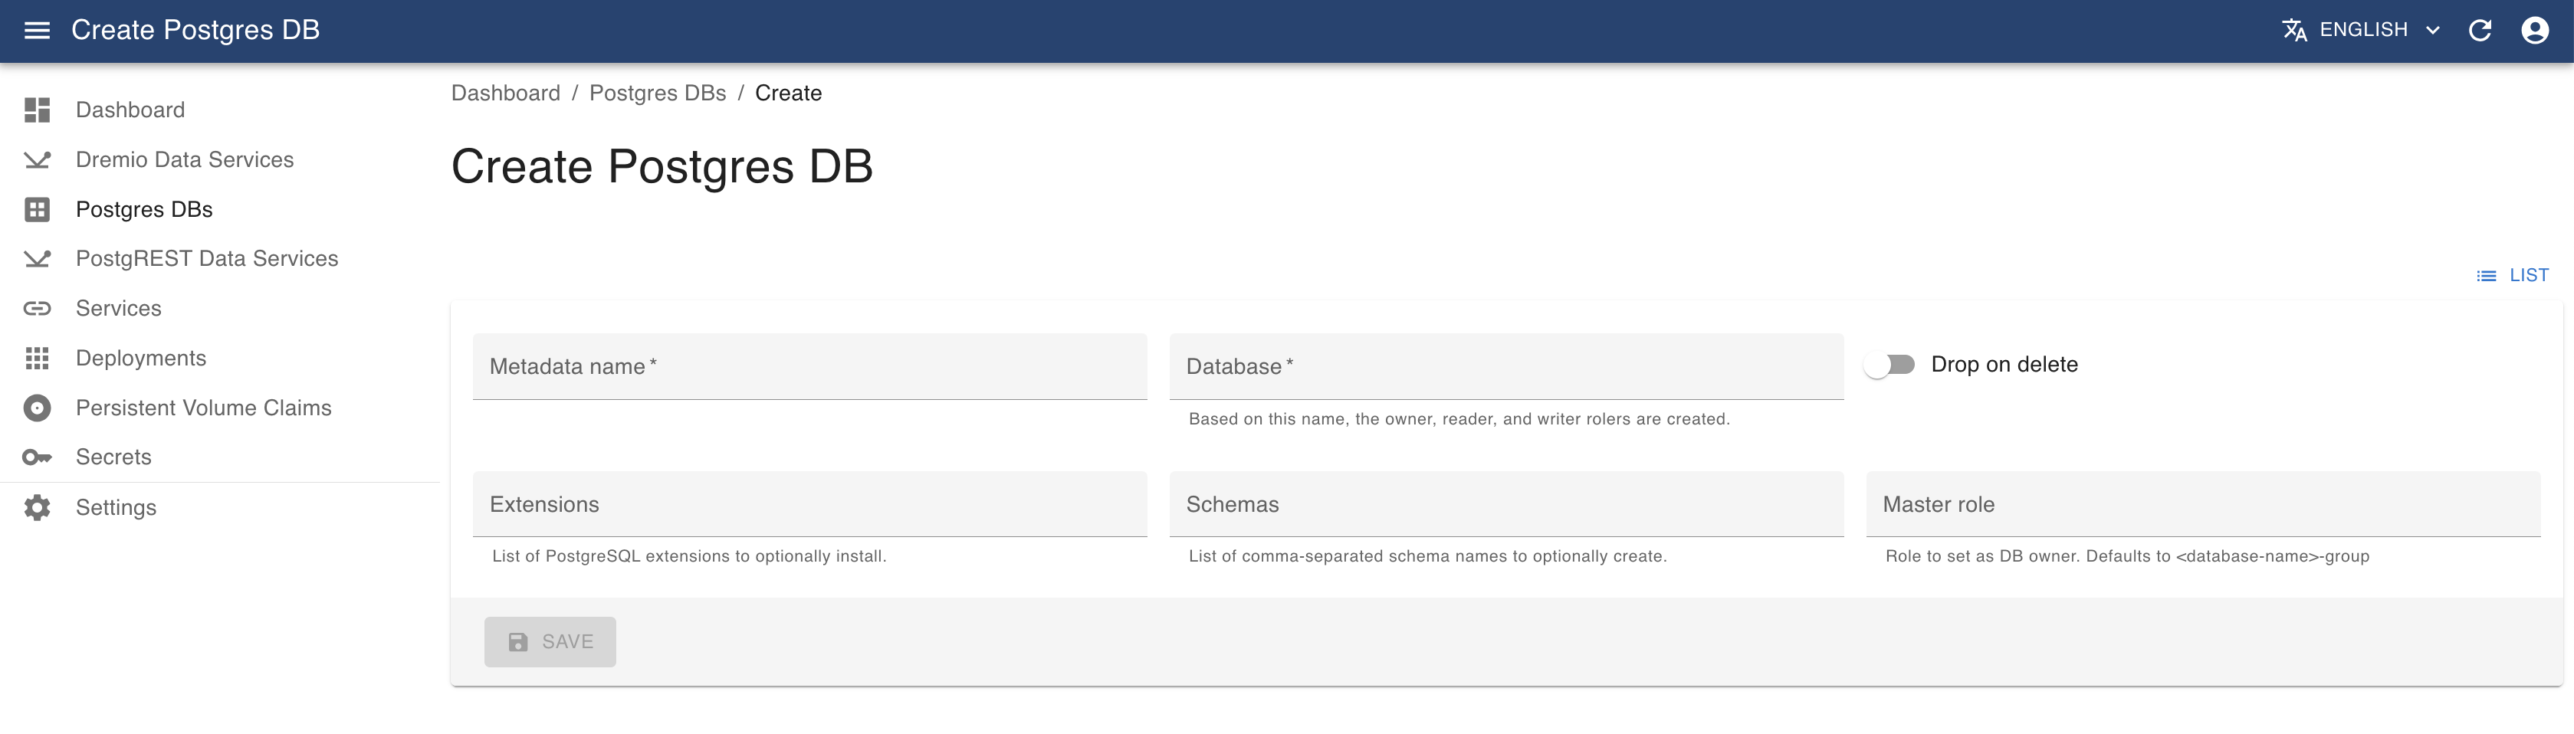Select the ENGLISH language button

point(2362,30)
